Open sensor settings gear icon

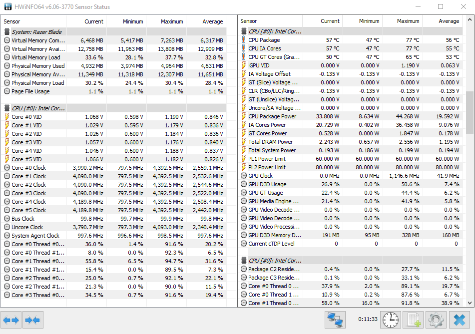point(436,320)
